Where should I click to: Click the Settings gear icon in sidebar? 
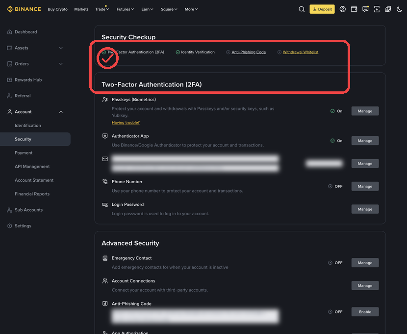pyautogui.click(x=10, y=226)
